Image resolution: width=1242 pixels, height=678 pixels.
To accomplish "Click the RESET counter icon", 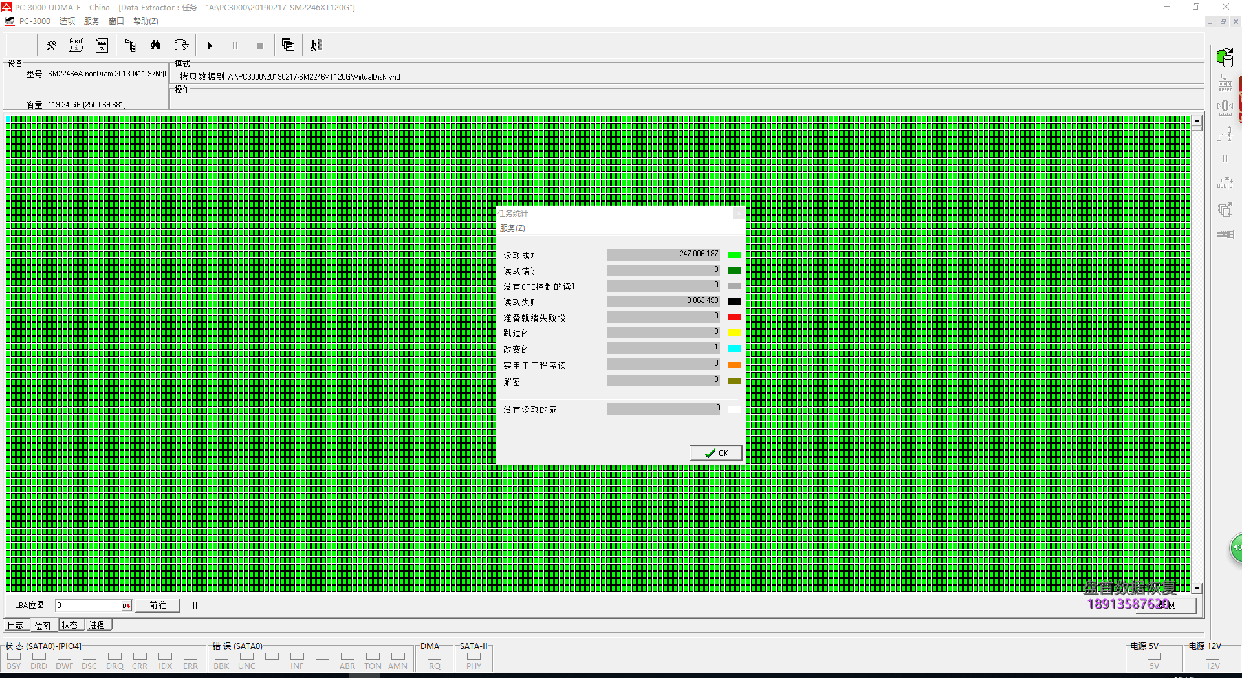I will 1225,83.
